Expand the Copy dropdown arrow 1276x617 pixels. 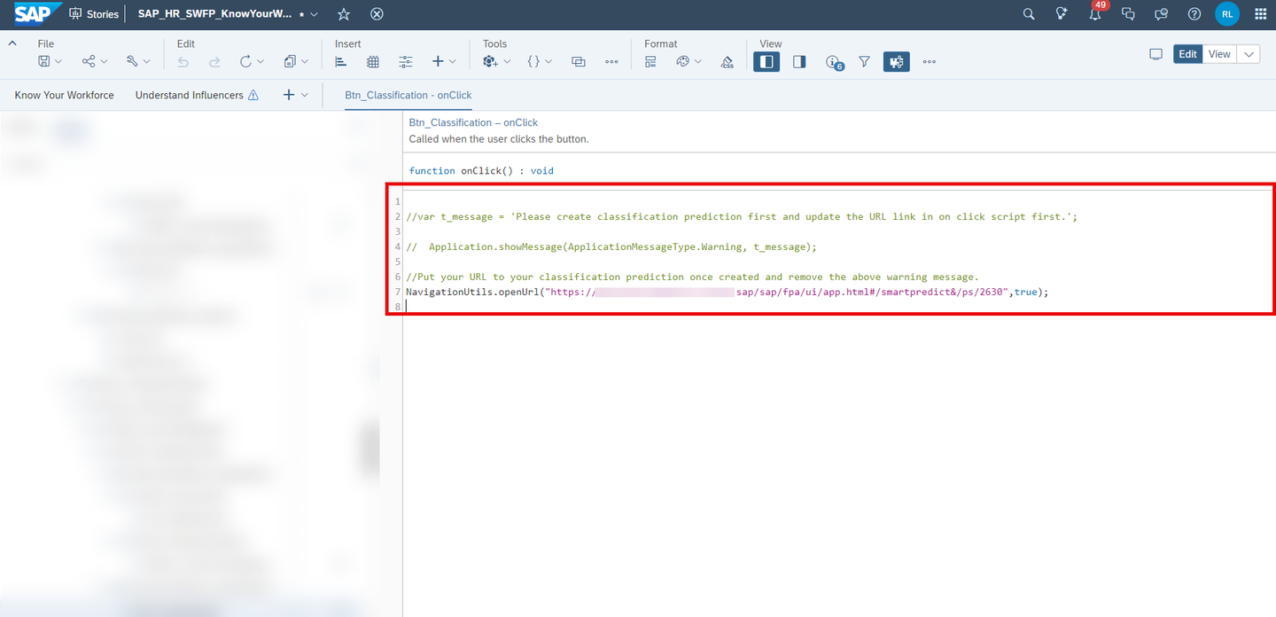pos(305,62)
